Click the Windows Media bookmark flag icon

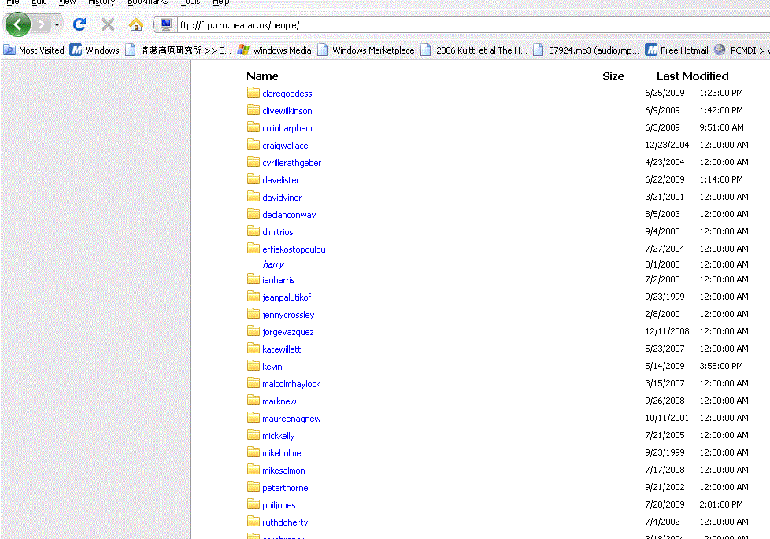(x=243, y=50)
